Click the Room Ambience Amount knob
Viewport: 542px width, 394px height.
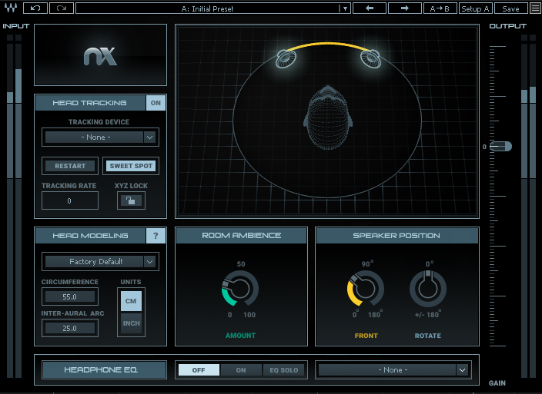pos(240,288)
